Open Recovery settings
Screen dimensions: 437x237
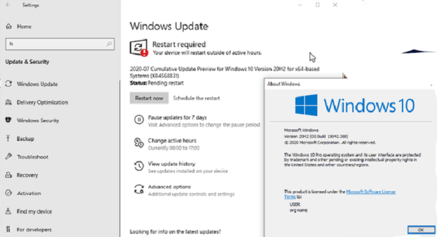tap(27, 175)
